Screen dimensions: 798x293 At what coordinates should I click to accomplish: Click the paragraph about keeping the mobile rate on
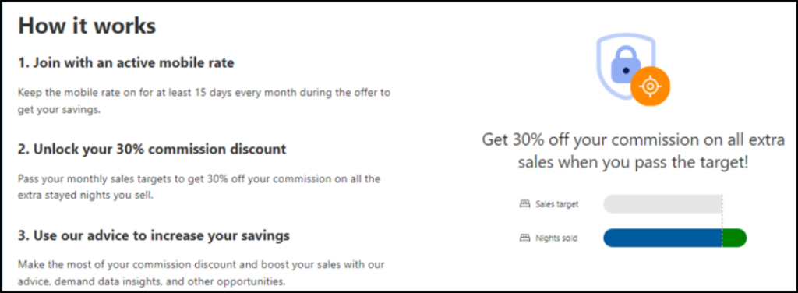coord(204,101)
